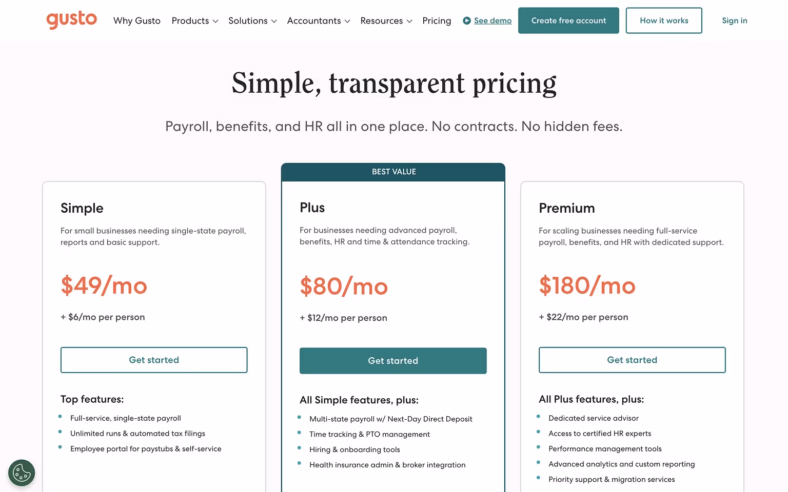Open the cookie preferences icon
Image resolution: width=788 pixels, height=492 pixels.
click(x=22, y=473)
